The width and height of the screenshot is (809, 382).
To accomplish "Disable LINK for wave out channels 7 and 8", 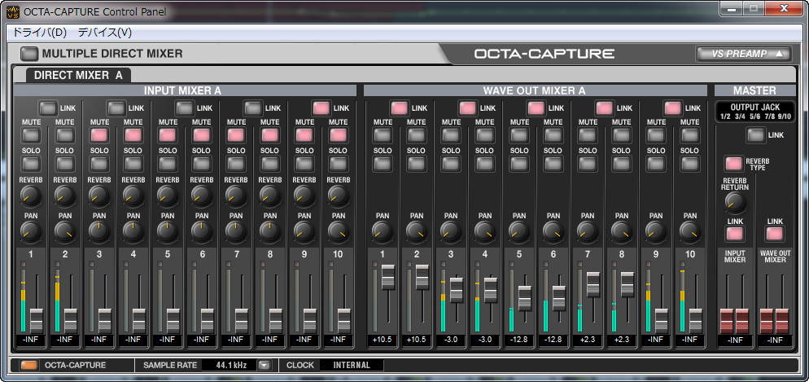I will (604, 108).
